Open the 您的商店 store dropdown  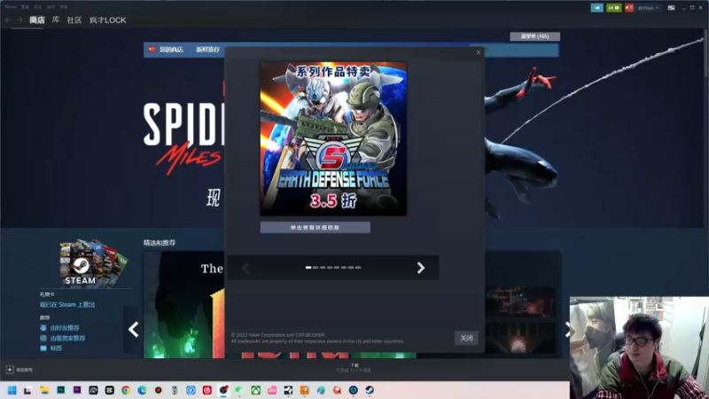[x=171, y=50]
